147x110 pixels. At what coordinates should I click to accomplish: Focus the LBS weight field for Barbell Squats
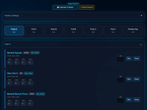coord(121,59)
